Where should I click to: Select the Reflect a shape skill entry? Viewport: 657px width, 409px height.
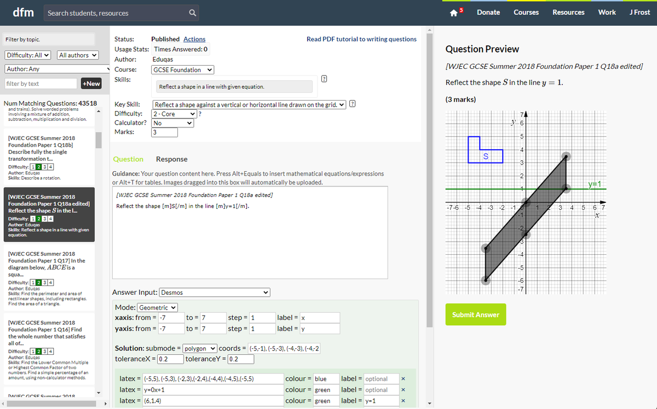tap(235, 86)
